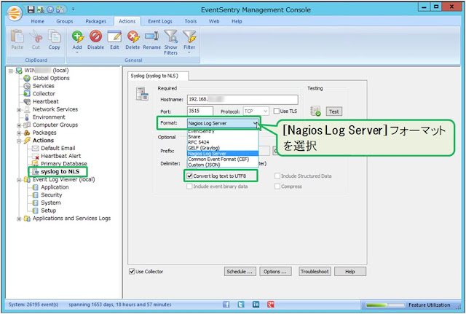The height and width of the screenshot is (314, 466).
Task: Switch to the Groups ribbon tab
Action: tap(65, 21)
